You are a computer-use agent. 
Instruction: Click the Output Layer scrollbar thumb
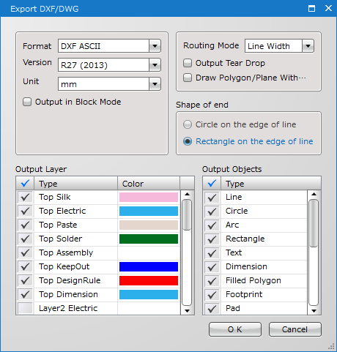pos(187,214)
